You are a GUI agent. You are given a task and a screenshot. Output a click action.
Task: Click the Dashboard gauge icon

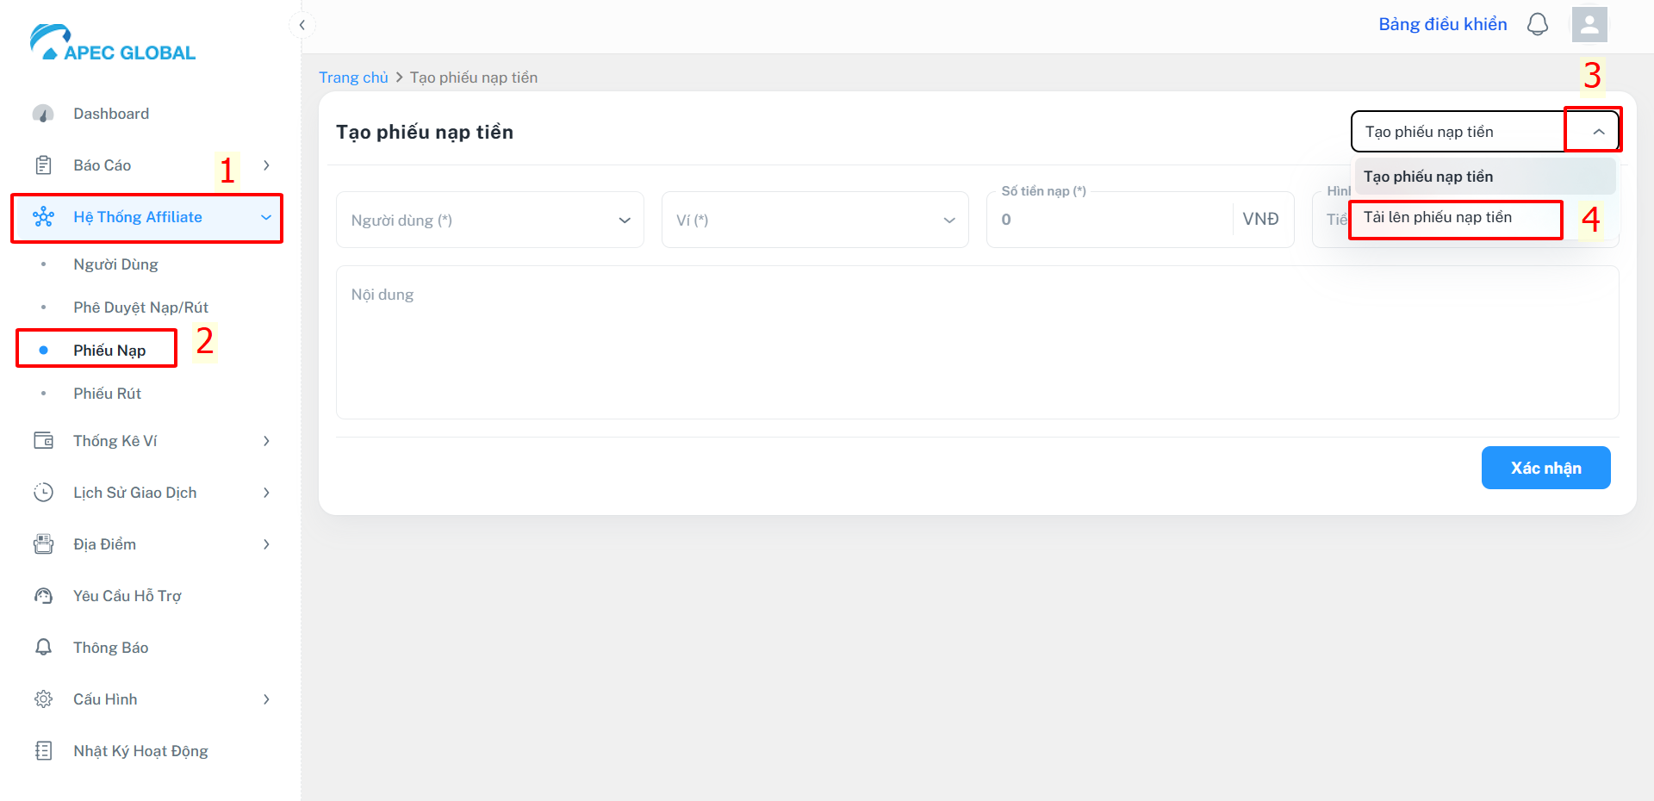click(x=43, y=114)
